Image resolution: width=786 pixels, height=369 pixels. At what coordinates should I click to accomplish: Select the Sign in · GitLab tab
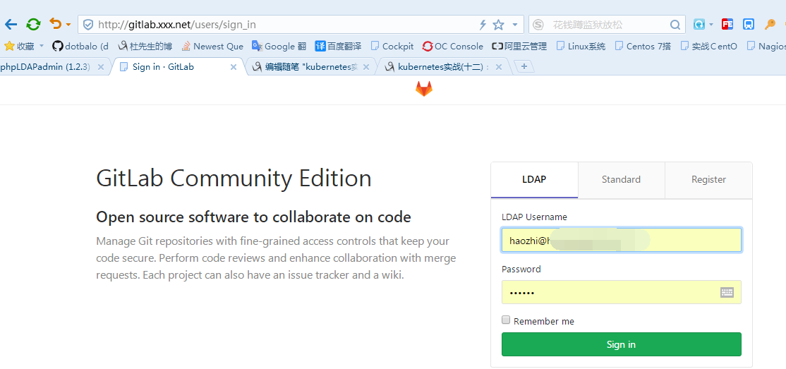click(x=178, y=67)
